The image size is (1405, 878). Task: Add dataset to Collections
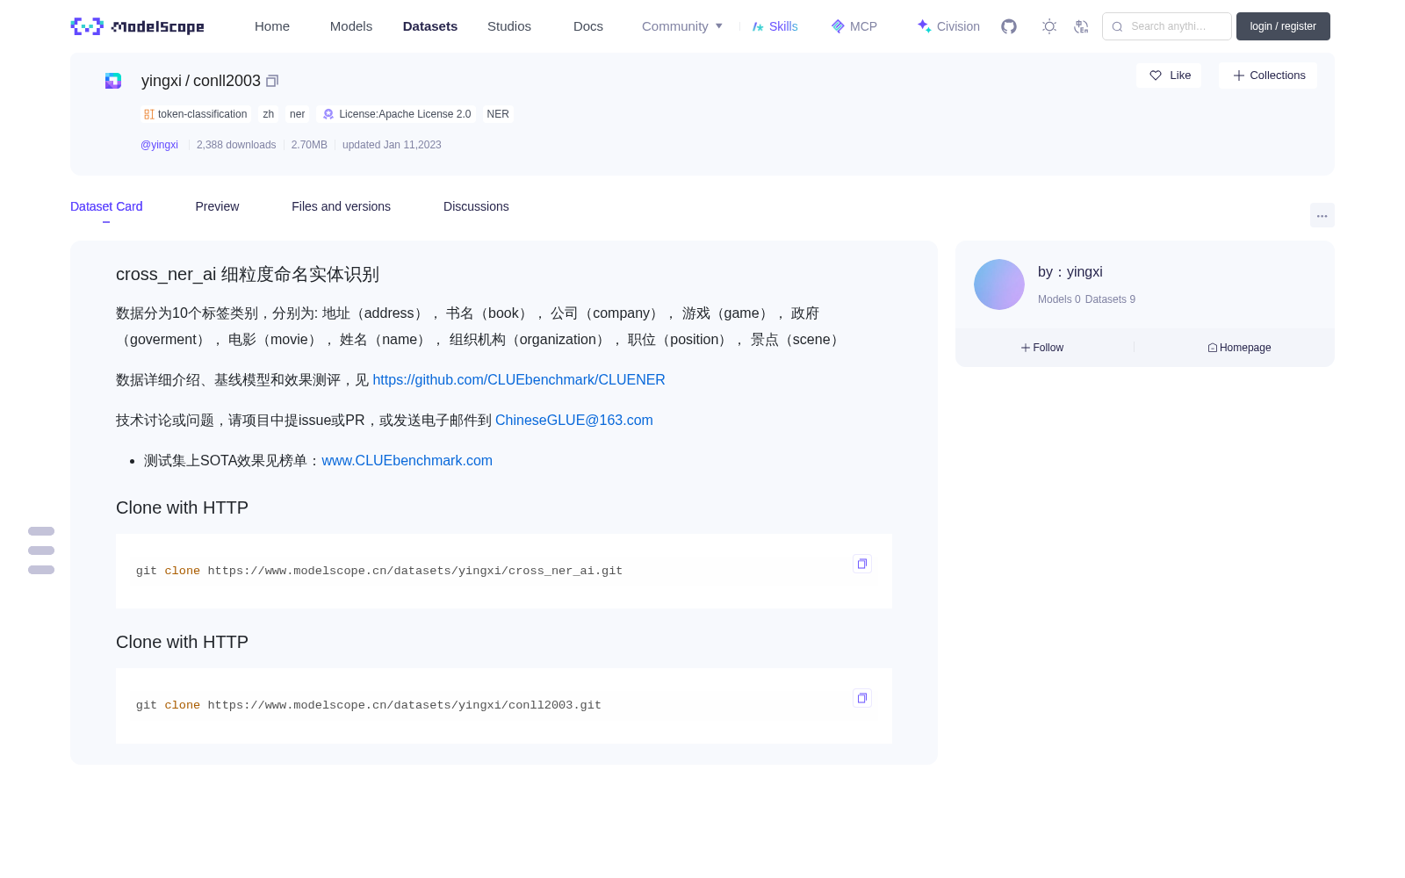(1268, 76)
